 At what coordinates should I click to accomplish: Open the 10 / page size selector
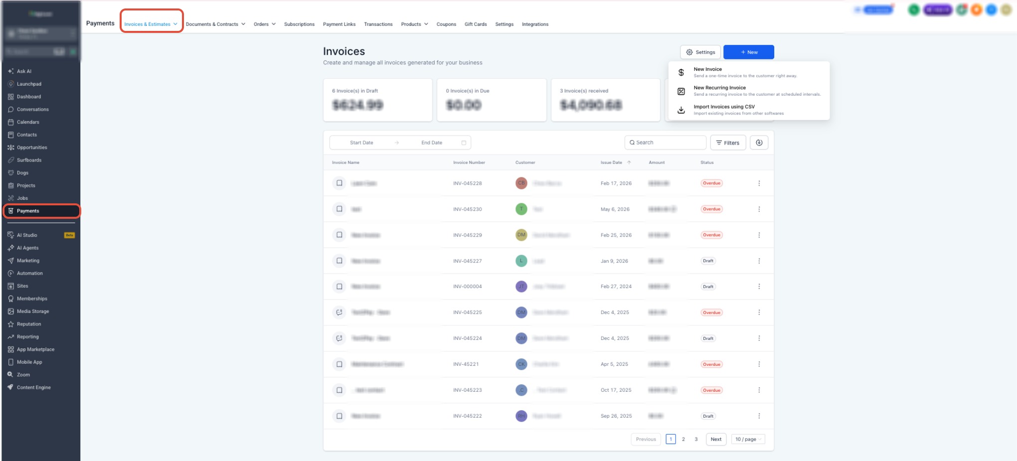point(748,439)
